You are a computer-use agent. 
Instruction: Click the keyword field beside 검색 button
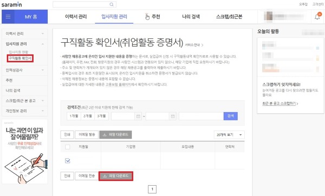click(x=201, y=116)
